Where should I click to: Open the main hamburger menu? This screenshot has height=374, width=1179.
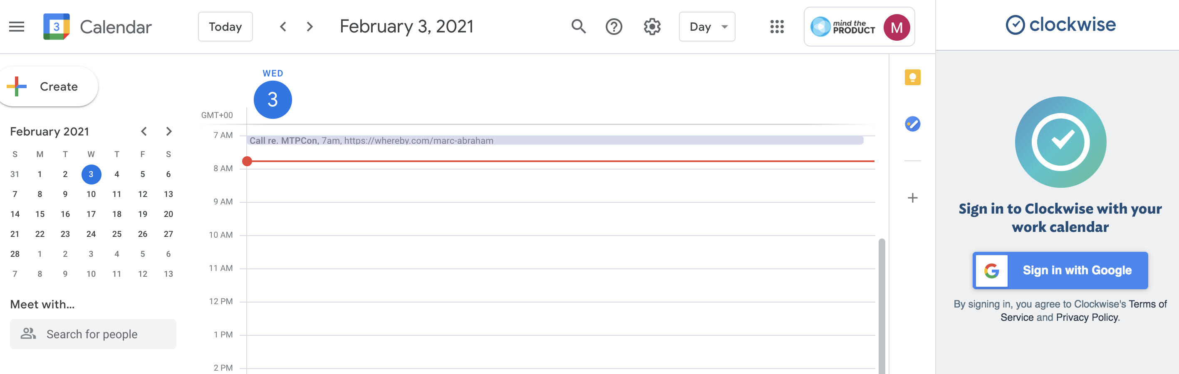(17, 27)
